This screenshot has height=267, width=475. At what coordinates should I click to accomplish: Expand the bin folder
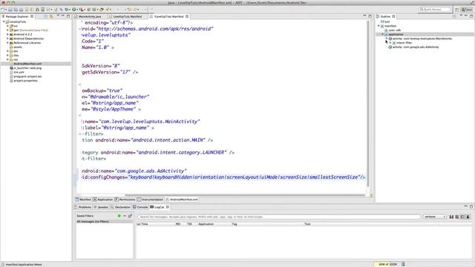[x=8, y=51]
